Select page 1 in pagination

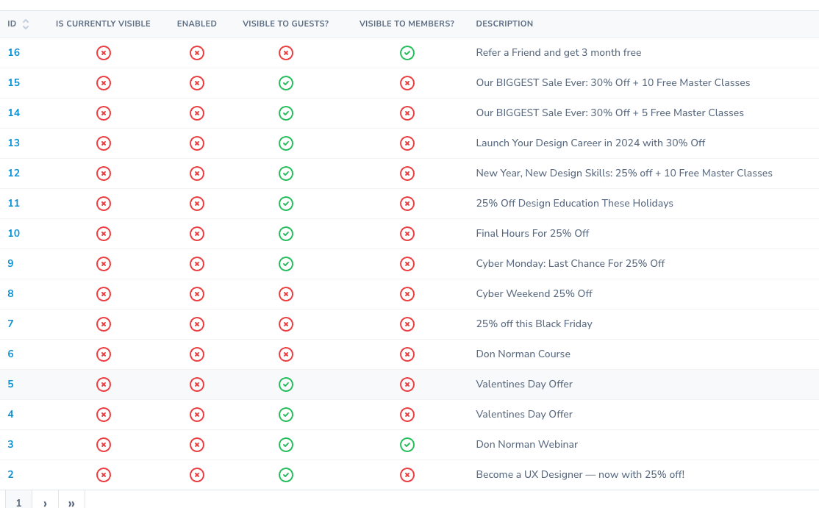(x=18, y=503)
